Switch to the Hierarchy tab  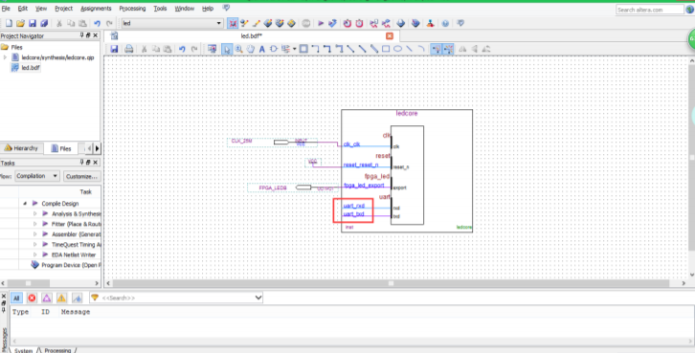22,148
